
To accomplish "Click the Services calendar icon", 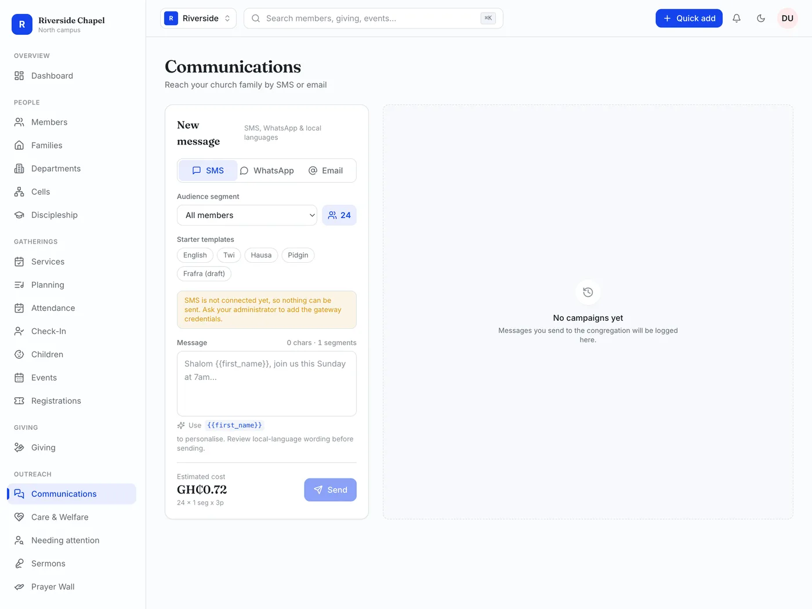I will pyautogui.click(x=19, y=262).
